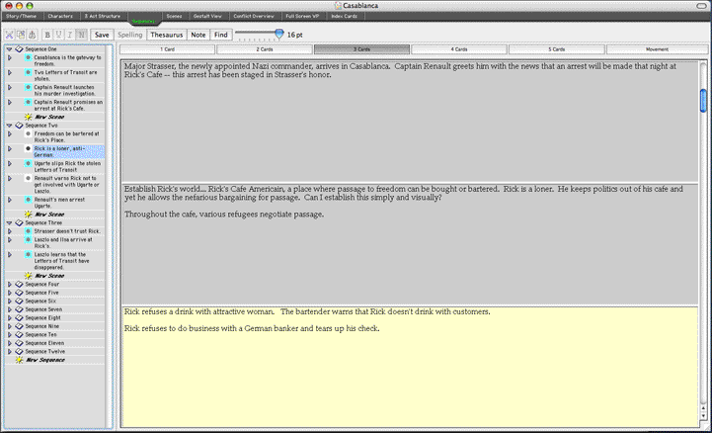Click the Cut scissors icon
The width and height of the screenshot is (712, 433).
pos(10,35)
